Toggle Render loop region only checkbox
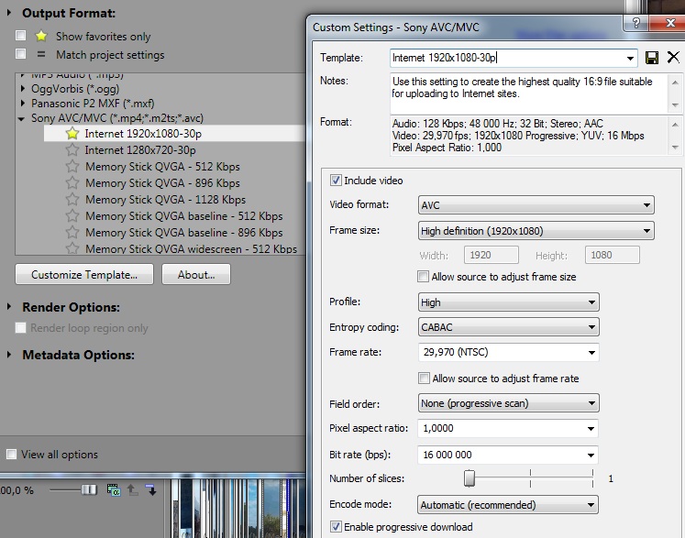The image size is (685, 538). tap(20, 327)
